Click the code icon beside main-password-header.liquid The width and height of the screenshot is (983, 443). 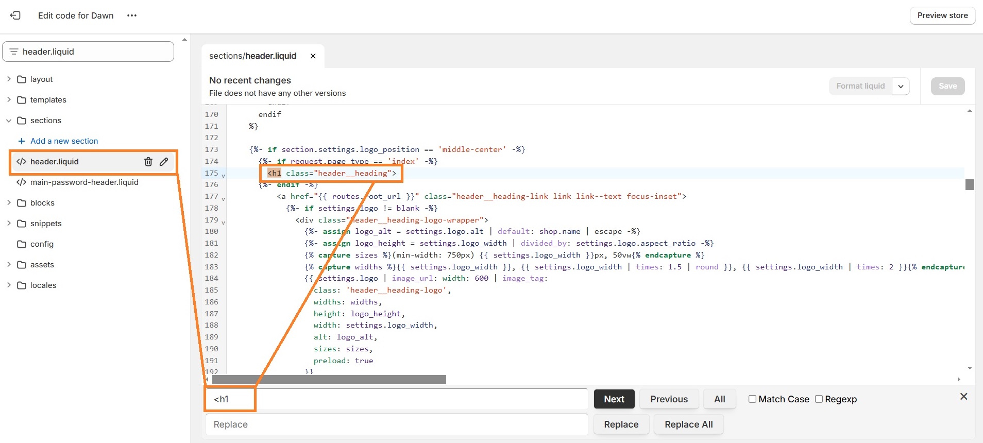pyautogui.click(x=21, y=182)
